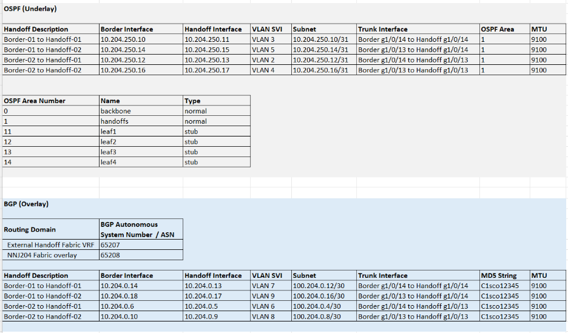Select the 'VLAN 6' cell
Viewport: 568px width, 333px height.
[x=271, y=306]
